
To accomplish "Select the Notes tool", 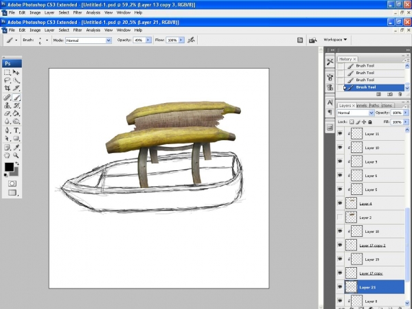I will click(x=7, y=148).
